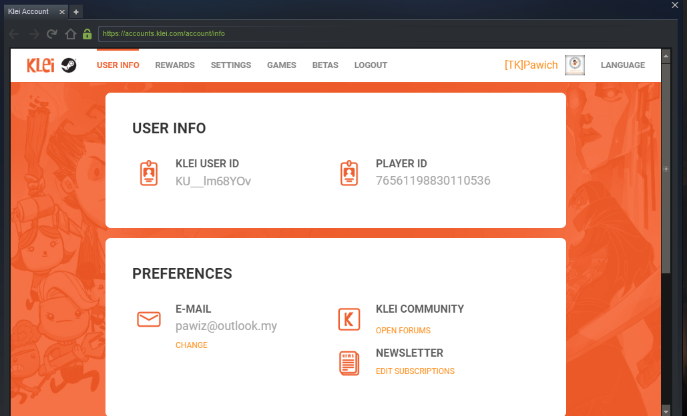Click the [TK]Pawich username

(x=531, y=65)
